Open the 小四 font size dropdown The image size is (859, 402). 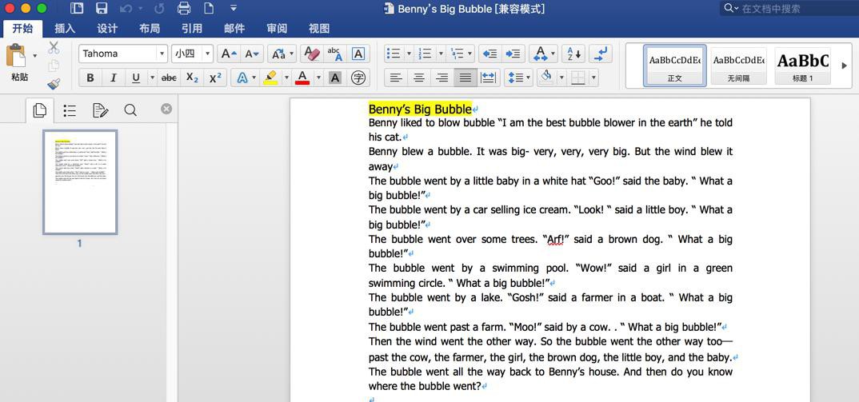point(207,54)
